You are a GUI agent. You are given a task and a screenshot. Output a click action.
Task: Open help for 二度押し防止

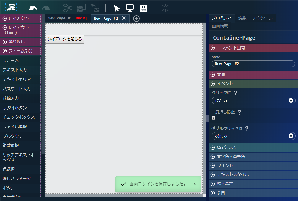tap(239, 112)
